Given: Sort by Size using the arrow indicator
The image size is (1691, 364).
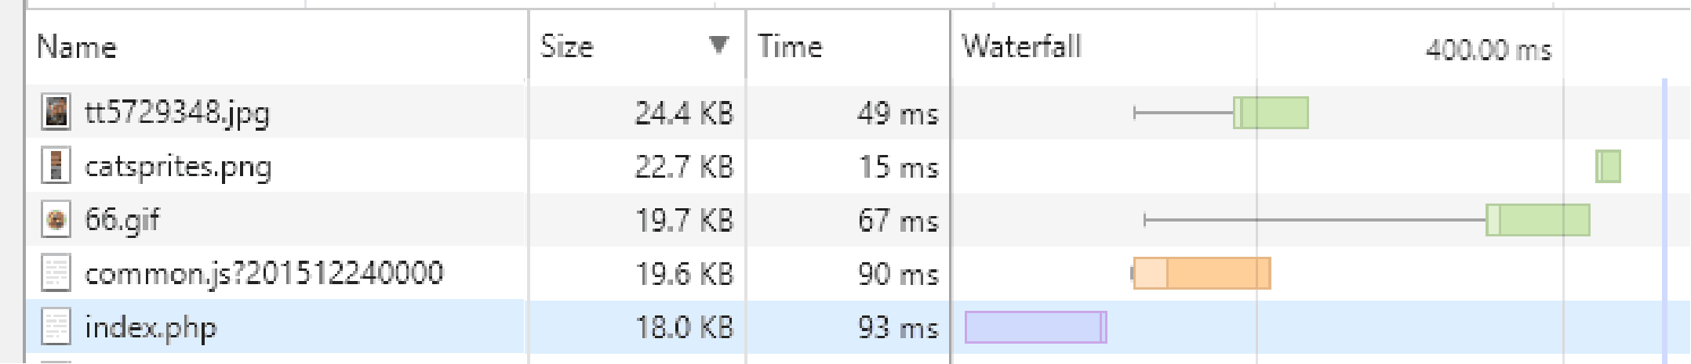Looking at the screenshot, I should (718, 45).
